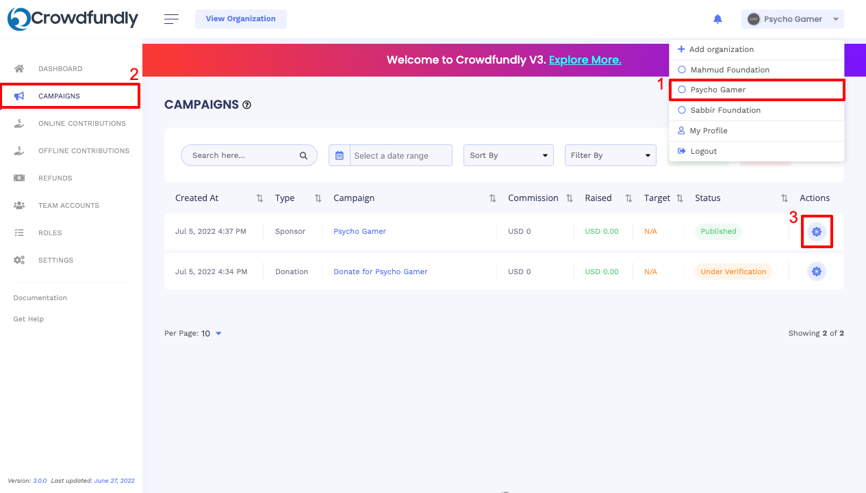Sort by Campaign column arrows
Image resolution: width=866 pixels, height=493 pixels.
coord(492,198)
